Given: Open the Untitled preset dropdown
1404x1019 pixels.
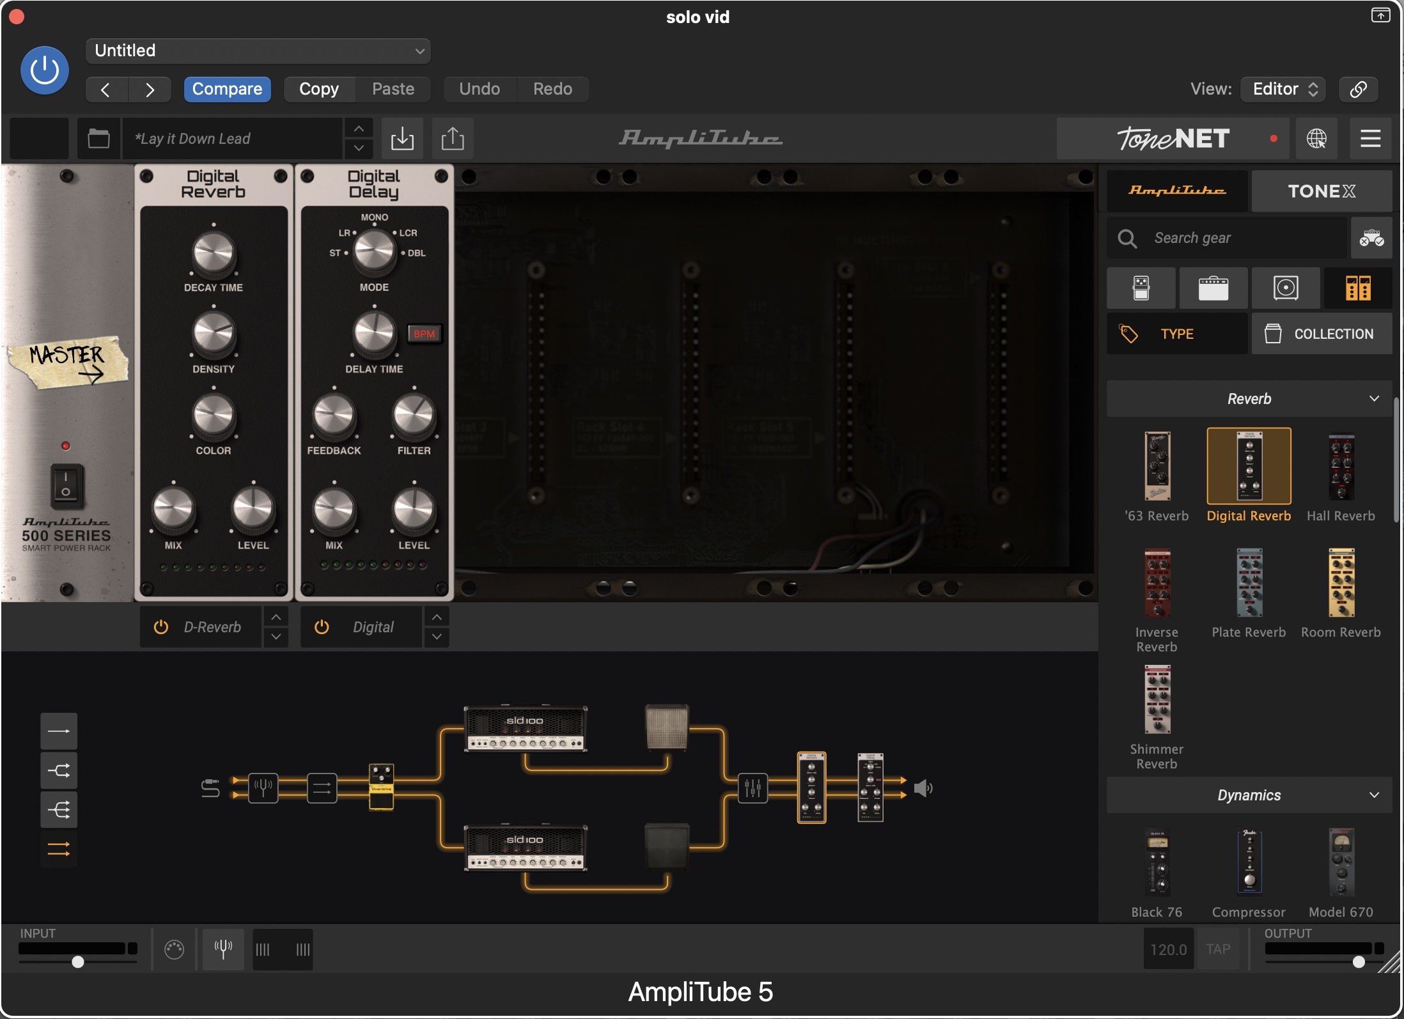Looking at the screenshot, I should (258, 51).
